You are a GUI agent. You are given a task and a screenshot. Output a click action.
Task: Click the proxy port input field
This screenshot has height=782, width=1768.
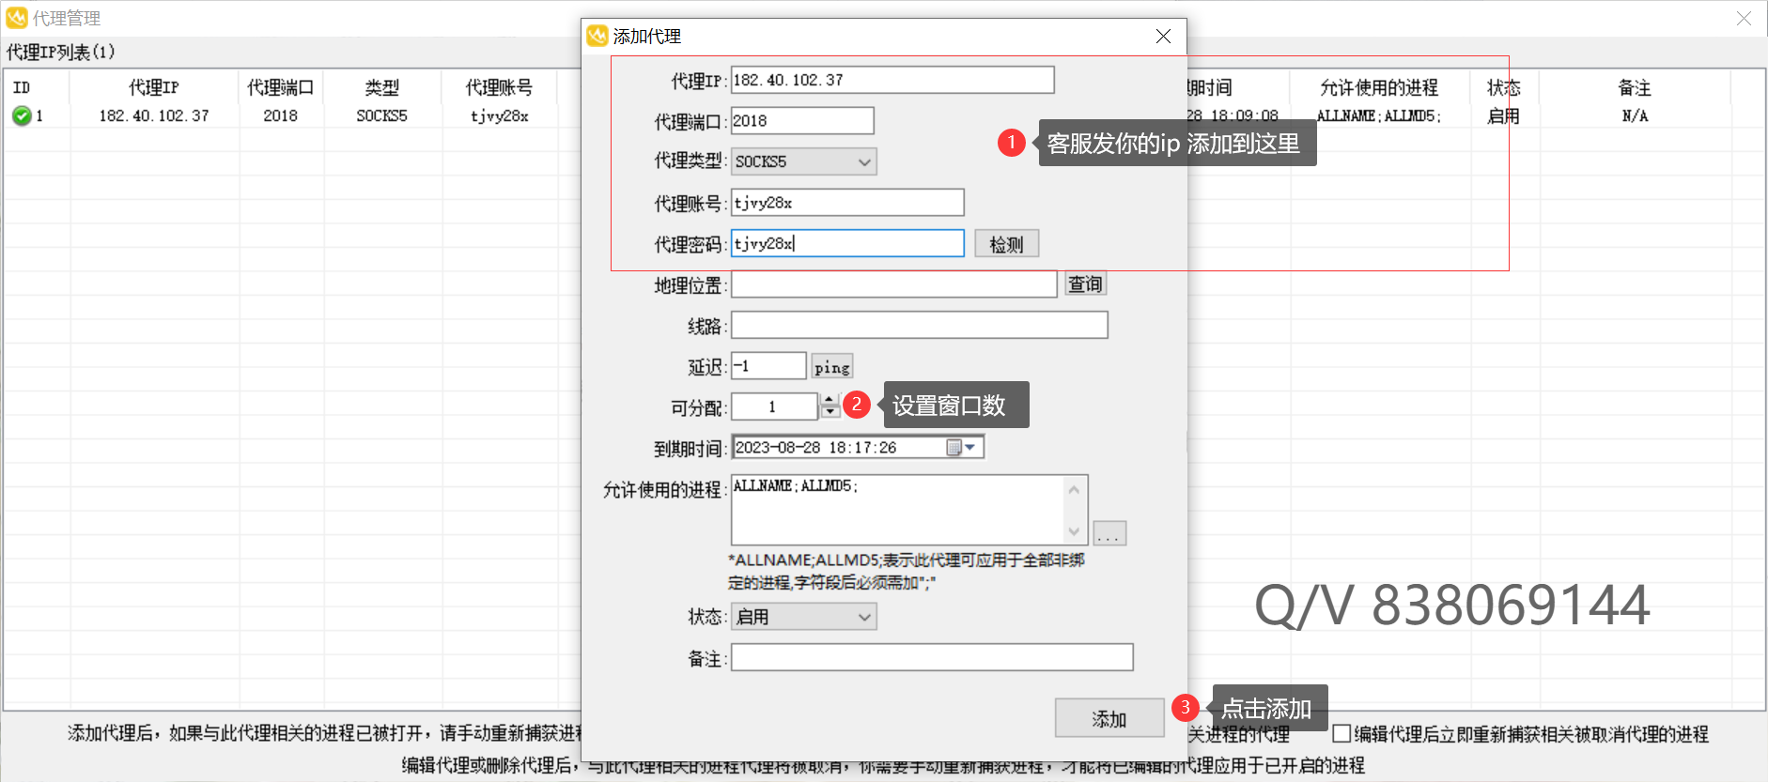click(x=801, y=121)
